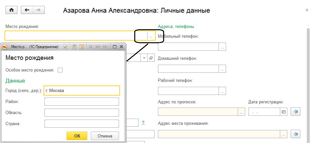This screenshot has height=143, width=312.
Task: Open Мобильный телефон ellipsis selector
Action: (x=222, y=47)
